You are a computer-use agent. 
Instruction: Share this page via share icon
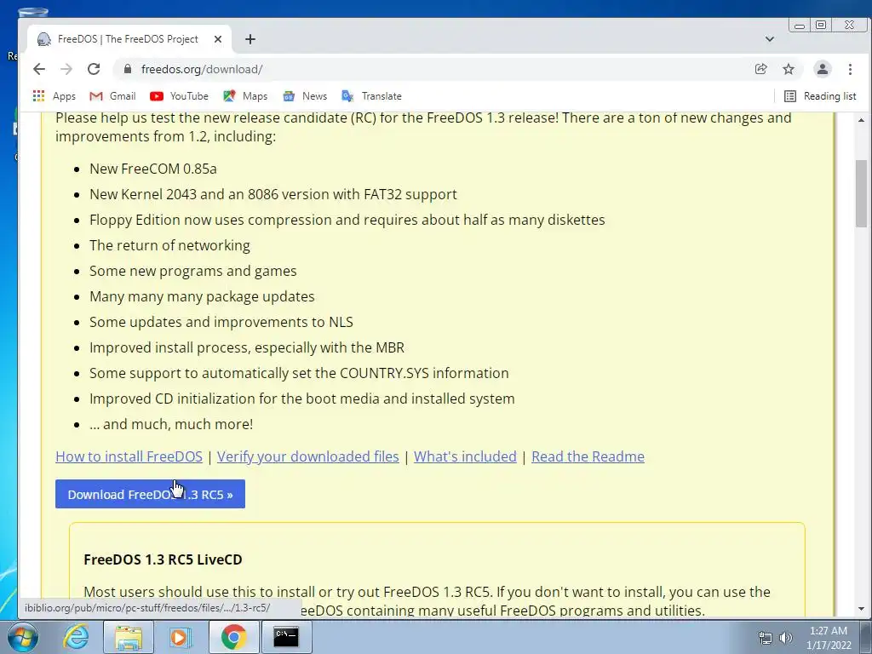pyautogui.click(x=760, y=69)
